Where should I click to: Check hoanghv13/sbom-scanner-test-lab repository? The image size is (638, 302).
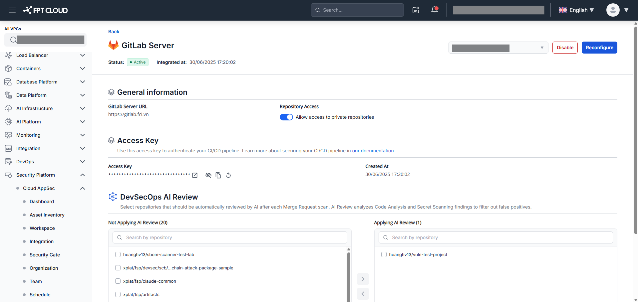(x=118, y=254)
